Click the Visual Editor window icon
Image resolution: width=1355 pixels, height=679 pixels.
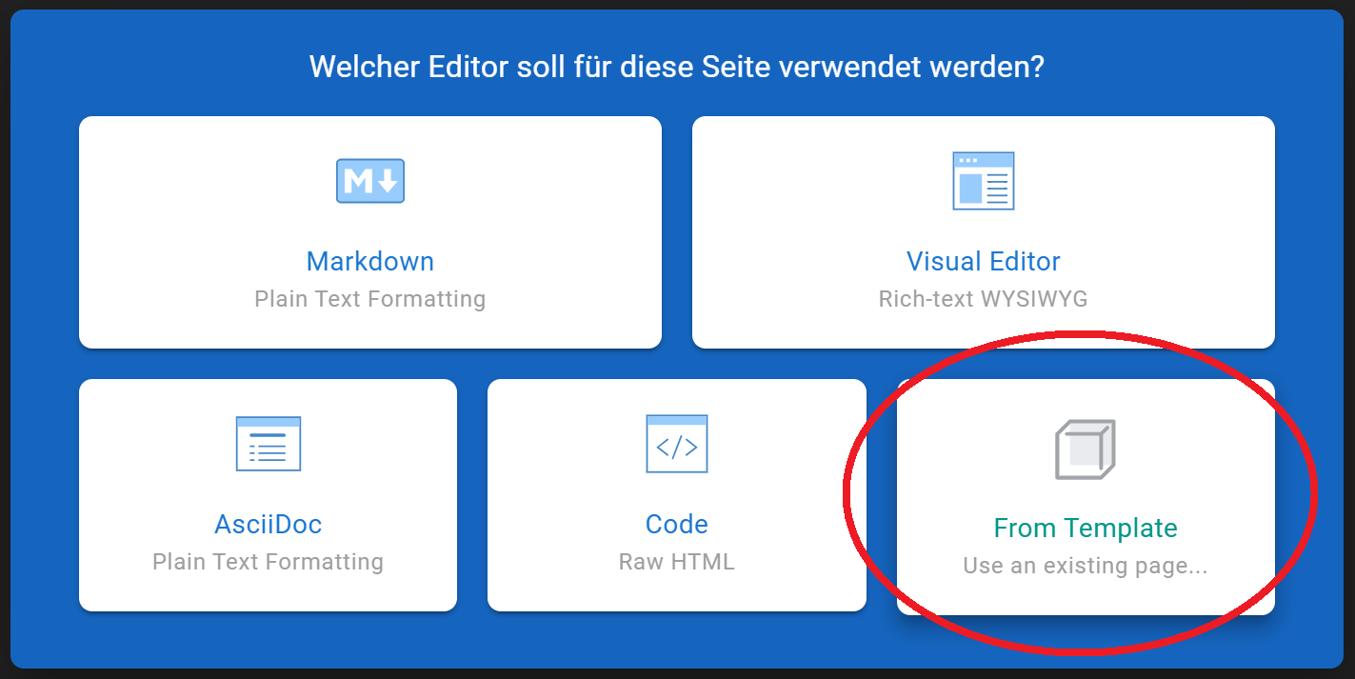point(983,180)
